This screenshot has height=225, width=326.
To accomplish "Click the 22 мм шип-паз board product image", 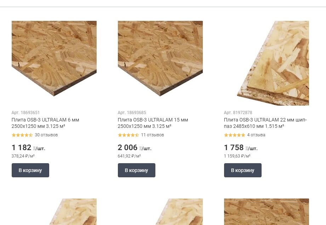I will pyautogui.click(x=273, y=63).
